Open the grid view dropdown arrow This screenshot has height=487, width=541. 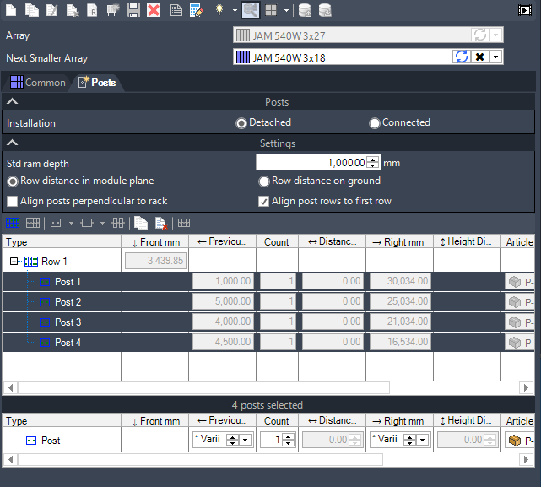tap(286, 10)
